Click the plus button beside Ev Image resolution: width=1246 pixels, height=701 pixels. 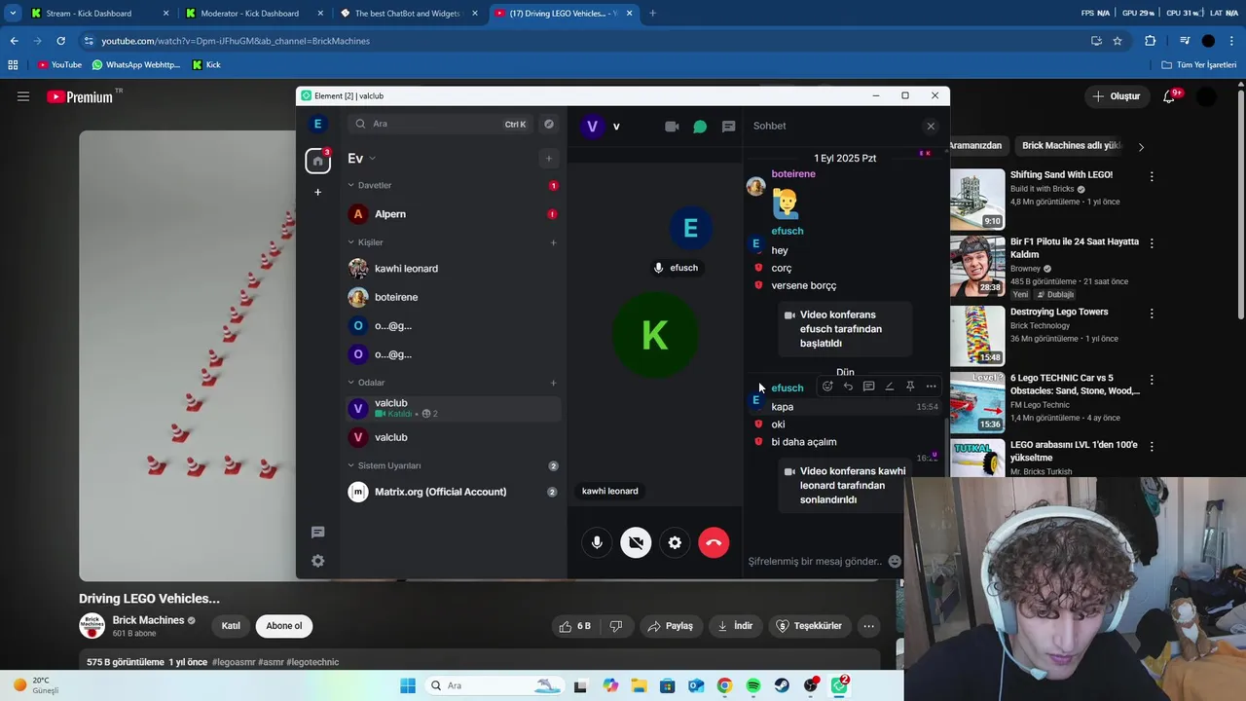(549, 159)
